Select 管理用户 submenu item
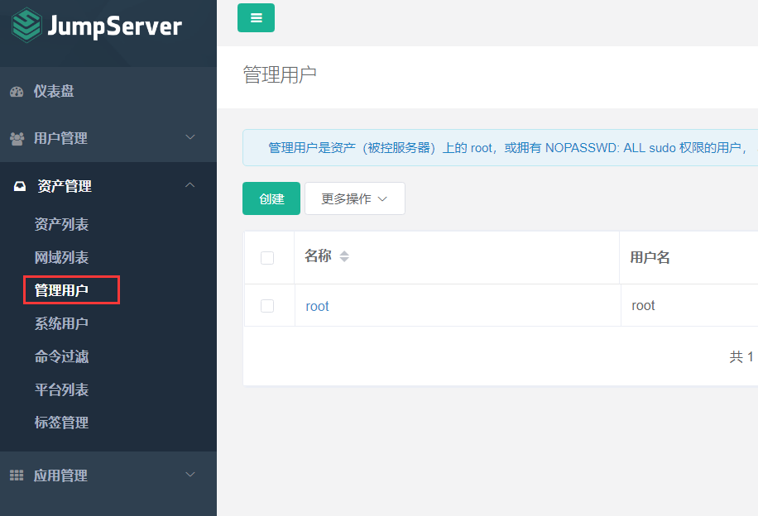 (x=61, y=290)
